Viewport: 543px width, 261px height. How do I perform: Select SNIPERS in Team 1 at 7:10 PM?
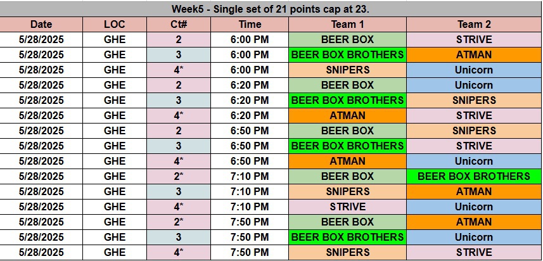tap(347, 191)
